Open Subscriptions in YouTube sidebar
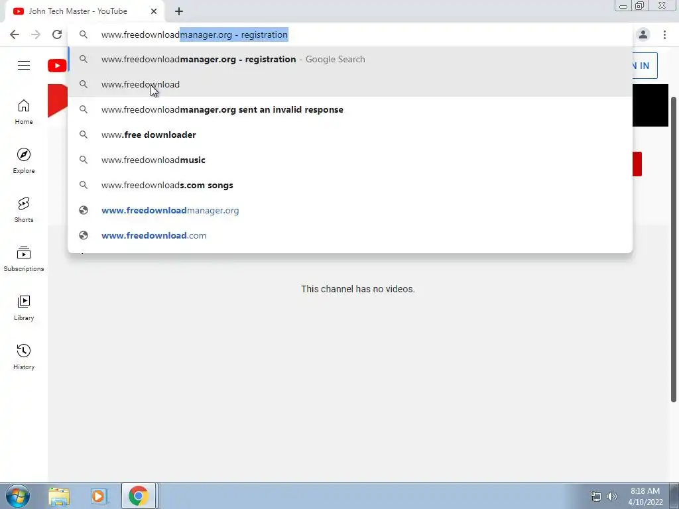Viewport: 679px width, 509px height. click(24, 259)
